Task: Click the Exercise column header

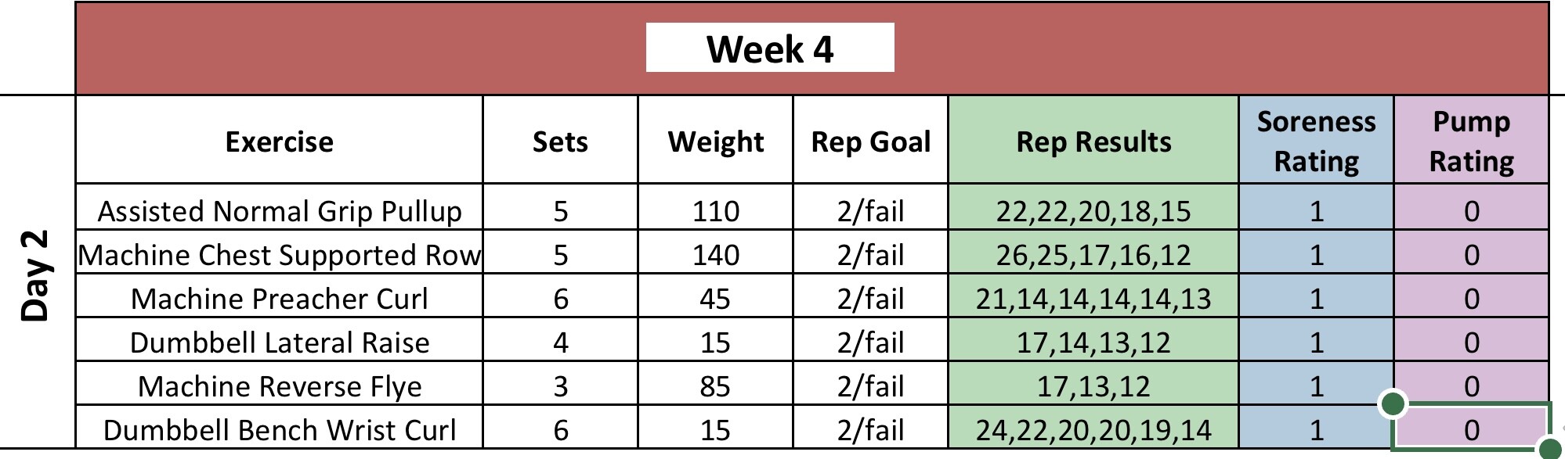Action: coord(279,142)
